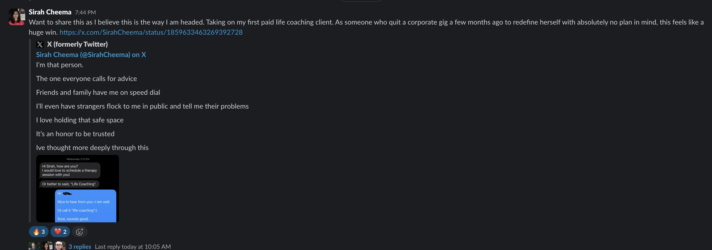Open the 3 replies thread
Screen dimensions: 712x250
80,247
